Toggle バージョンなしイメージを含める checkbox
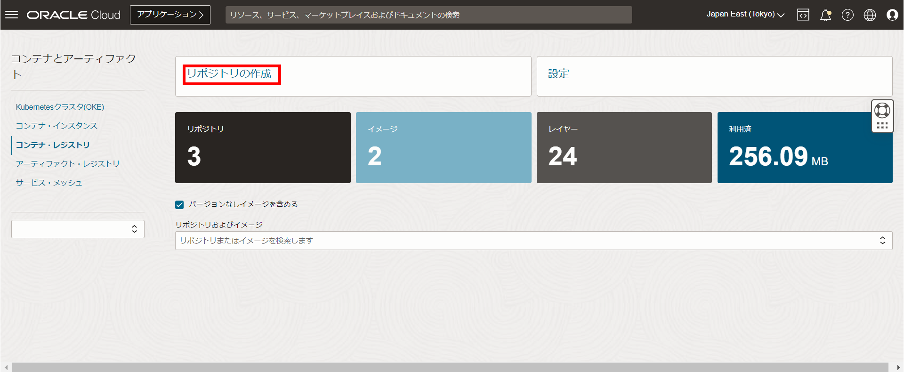904x372 pixels. tap(179, 204)
